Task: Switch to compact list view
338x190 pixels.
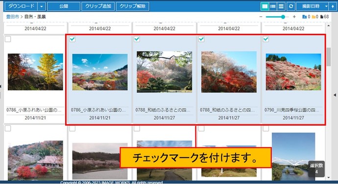Action: tap(281, 6)
